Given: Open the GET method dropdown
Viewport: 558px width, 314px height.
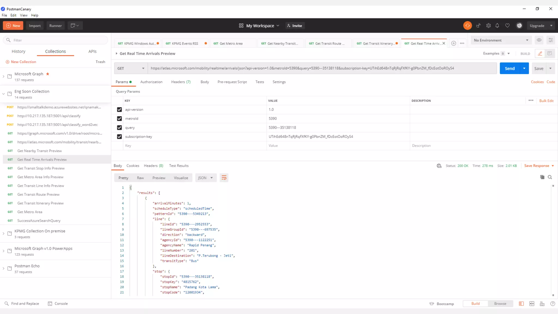Looking at the screenshot, I should (131, 68).
